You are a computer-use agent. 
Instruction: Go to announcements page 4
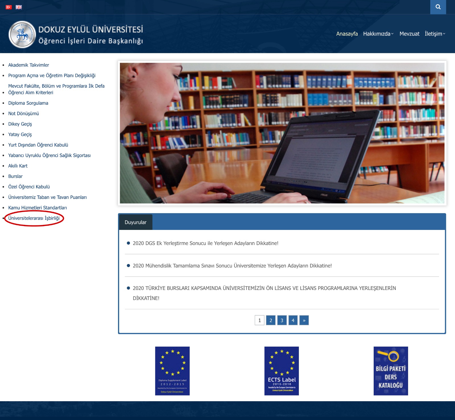click(293, 320)
